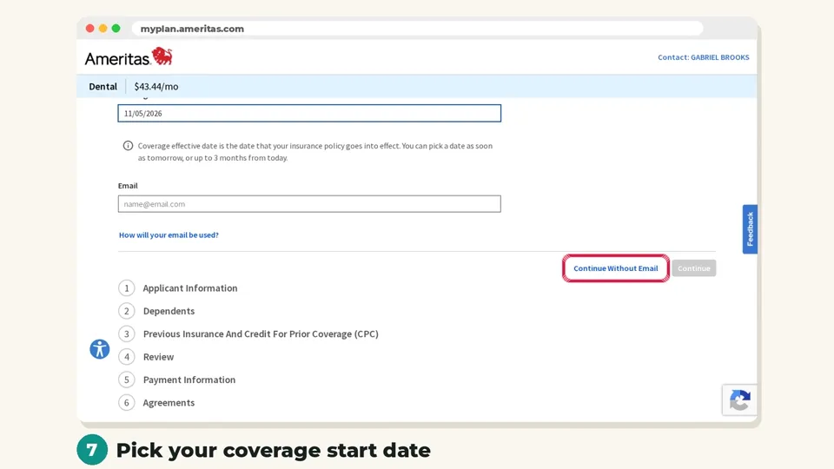The width and height of the screenshot is (834, 469).
Task: Click the coverage effective date field
Action: point(309,113)
